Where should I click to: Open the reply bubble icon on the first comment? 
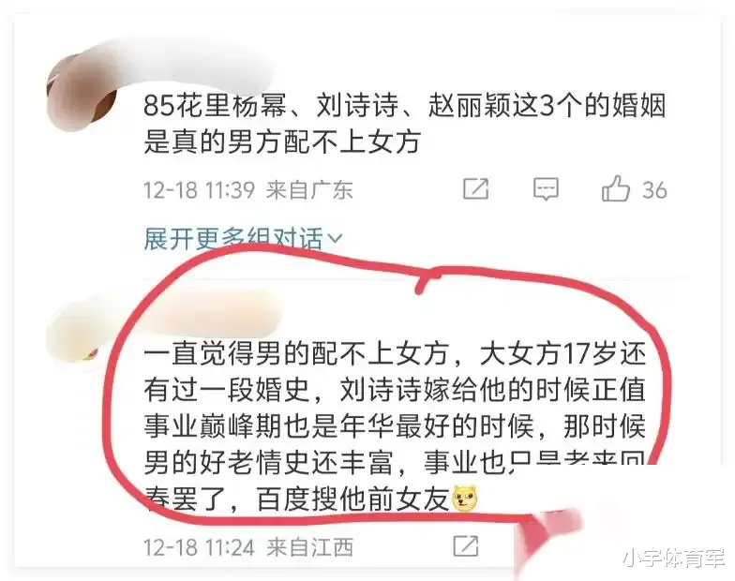(546, 189)
